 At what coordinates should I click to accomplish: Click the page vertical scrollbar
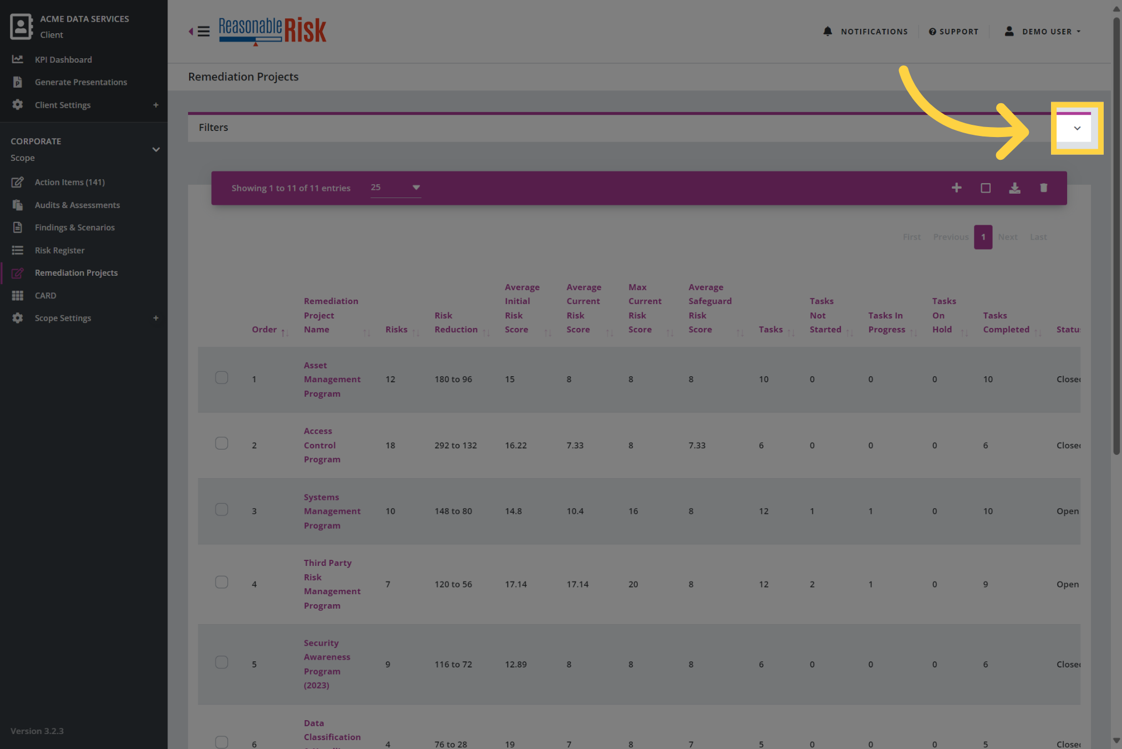pos(1116,236)
